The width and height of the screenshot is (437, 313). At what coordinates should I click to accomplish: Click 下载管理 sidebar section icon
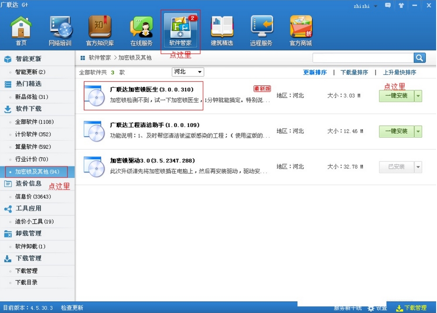8,259
